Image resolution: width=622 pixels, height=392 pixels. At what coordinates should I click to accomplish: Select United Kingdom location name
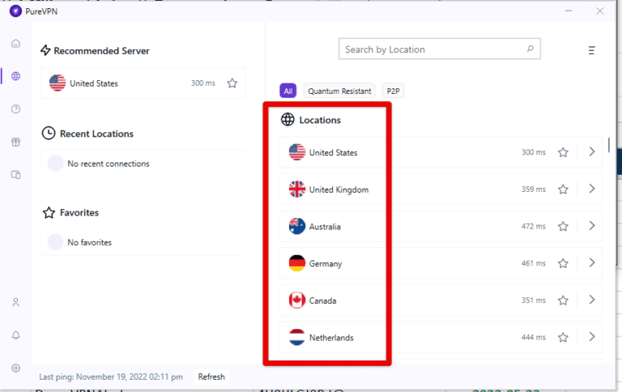click(x=339, y=190)
